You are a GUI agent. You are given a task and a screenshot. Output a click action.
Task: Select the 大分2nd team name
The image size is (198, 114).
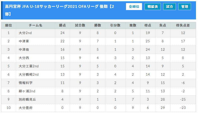click(x=25, y=33)
